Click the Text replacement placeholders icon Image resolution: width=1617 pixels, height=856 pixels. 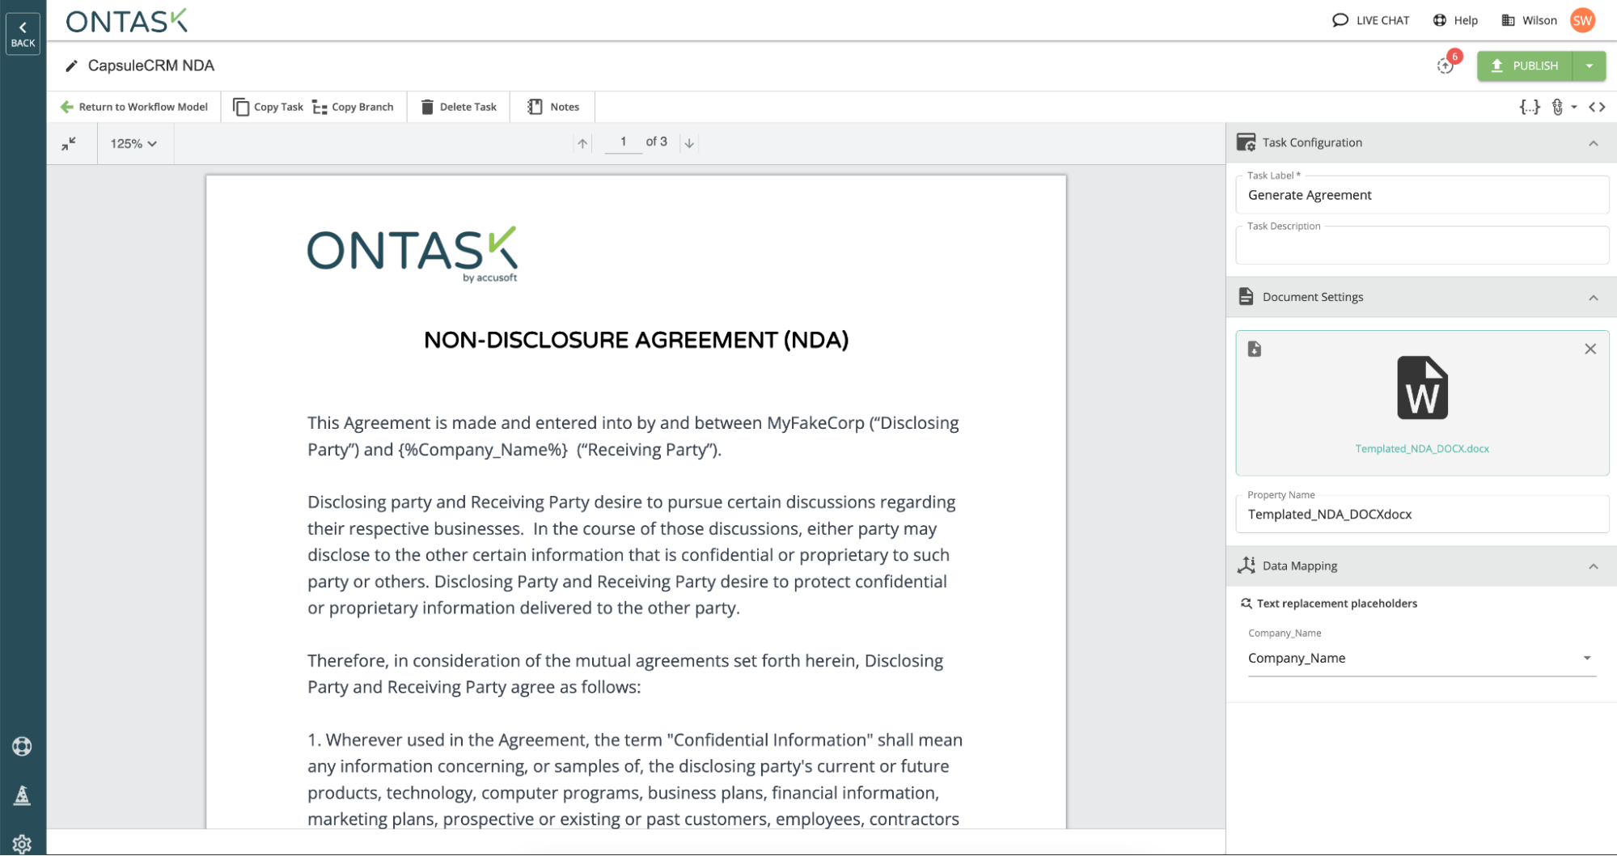[1247, 604]
